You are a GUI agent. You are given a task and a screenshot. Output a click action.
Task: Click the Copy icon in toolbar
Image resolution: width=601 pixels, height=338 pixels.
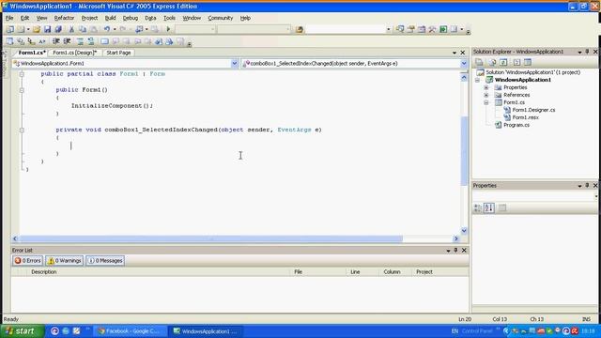pyautogui.click(x=83, y=29)
